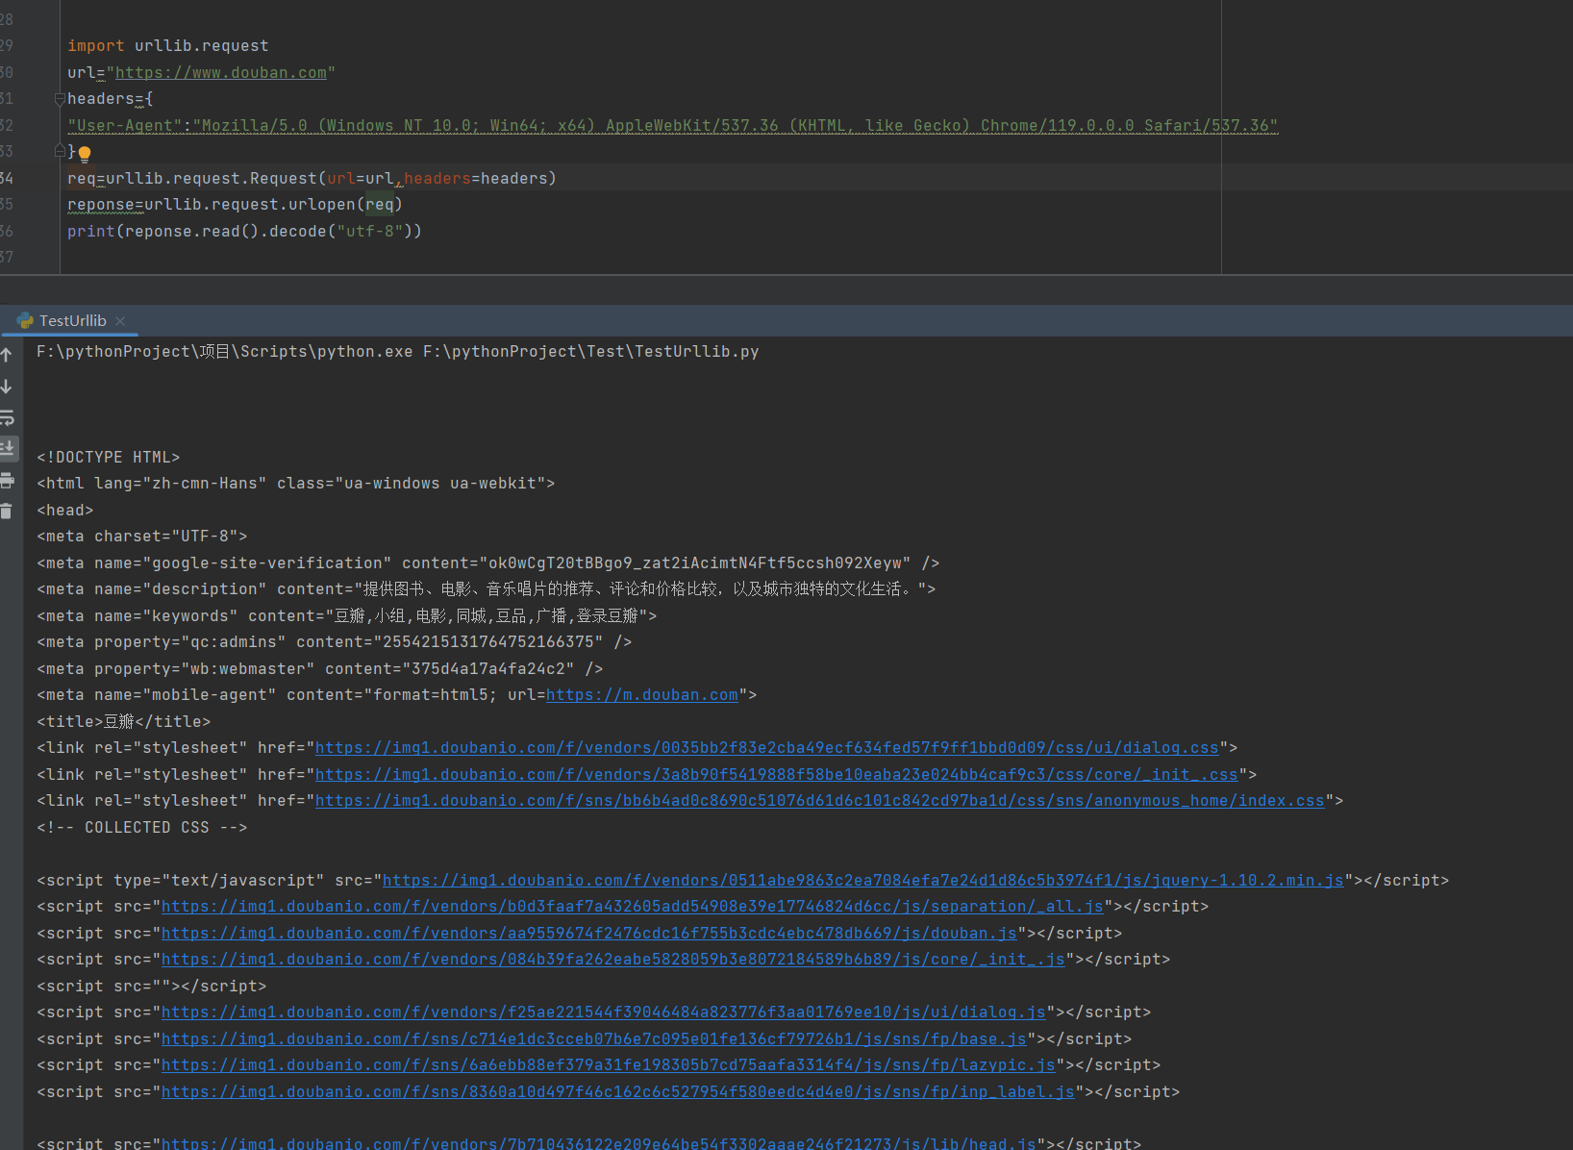Screen dimensions: 1573x1150
Task: Open the sns/fp/lazypic.js script link
Action: click(x=608, y=1065)
